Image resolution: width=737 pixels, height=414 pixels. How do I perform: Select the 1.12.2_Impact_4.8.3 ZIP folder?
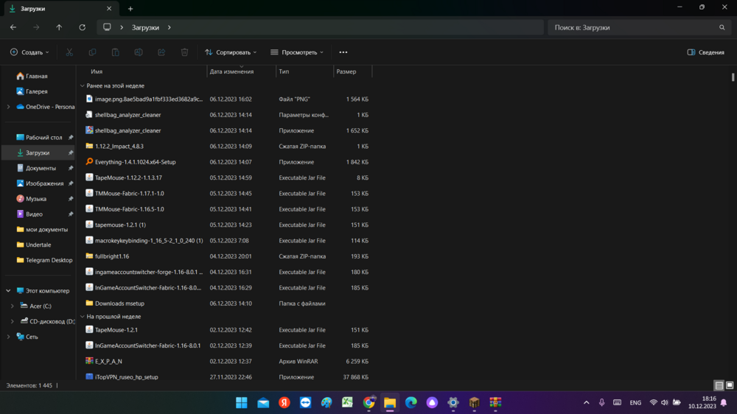[119, 147]
